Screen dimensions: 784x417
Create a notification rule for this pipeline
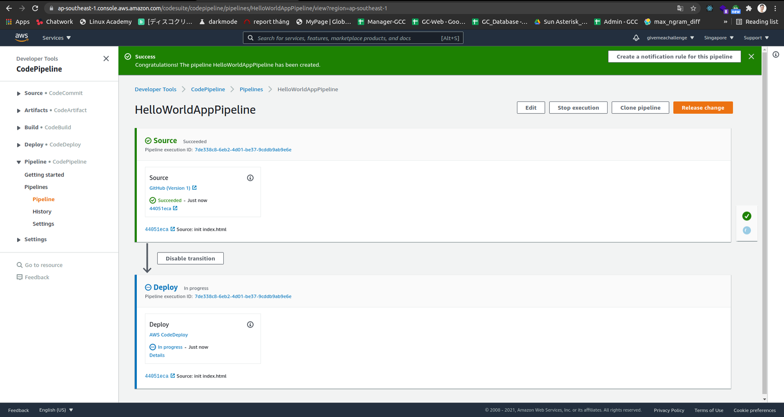coord(674,57)
